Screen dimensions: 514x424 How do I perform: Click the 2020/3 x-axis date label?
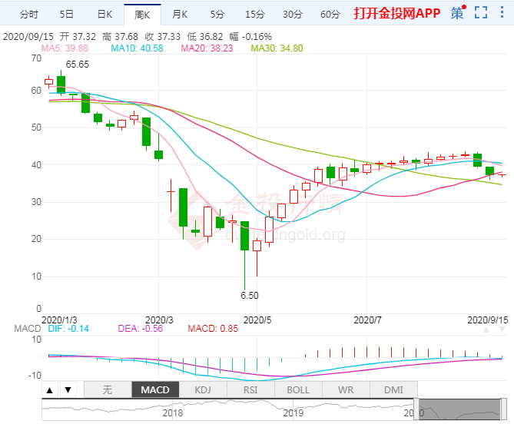pyautogui.click(x=159, y=320)
